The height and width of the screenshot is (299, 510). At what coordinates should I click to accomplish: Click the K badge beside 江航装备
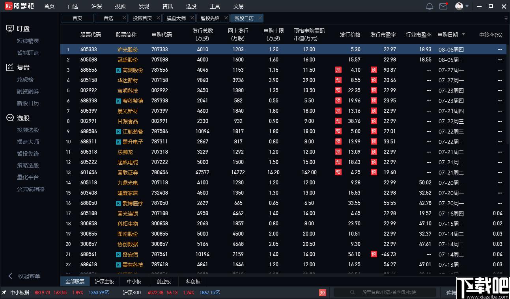pos(118,132)
